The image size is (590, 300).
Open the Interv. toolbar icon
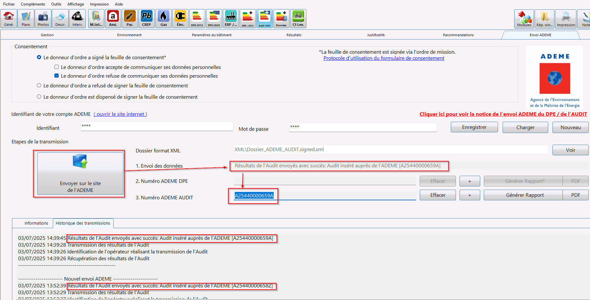tap(77, 19)
